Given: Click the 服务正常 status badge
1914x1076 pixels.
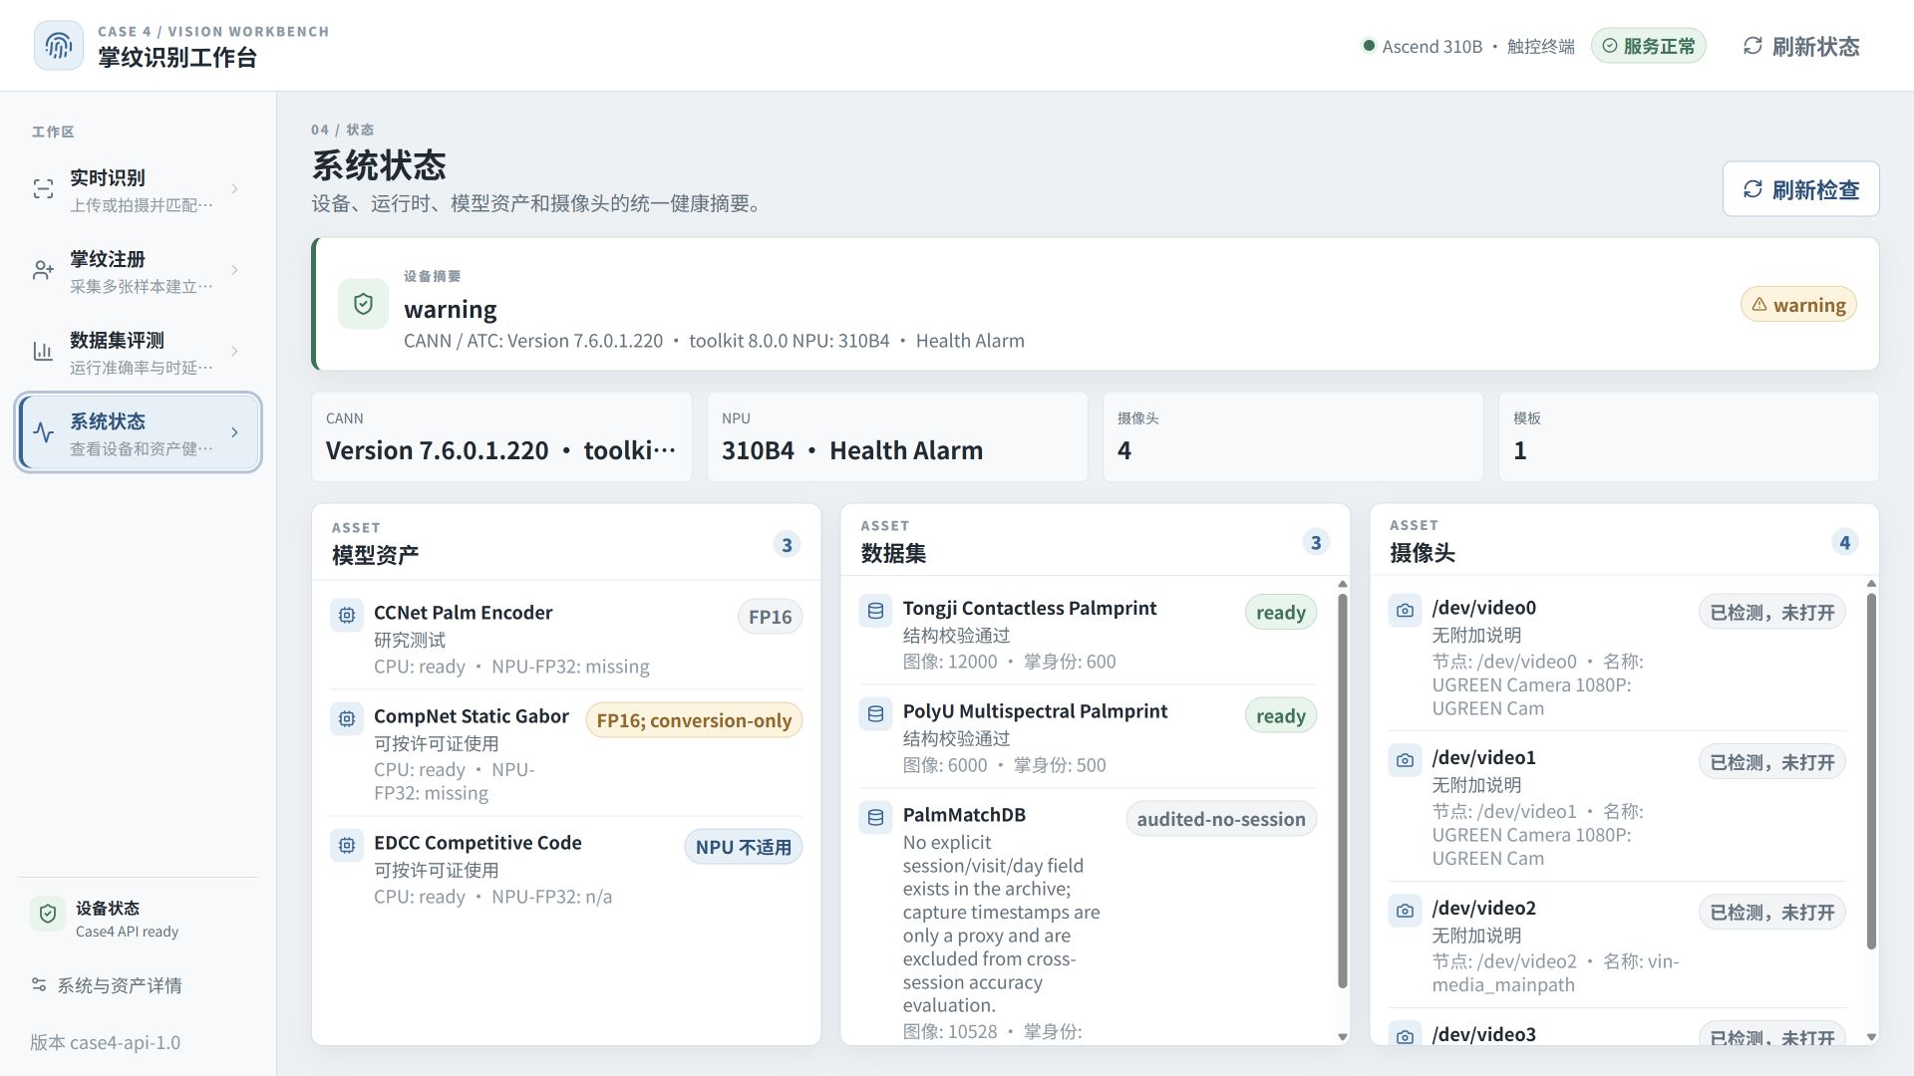Looking at the screenshot, I should (x=1649, y=46).
